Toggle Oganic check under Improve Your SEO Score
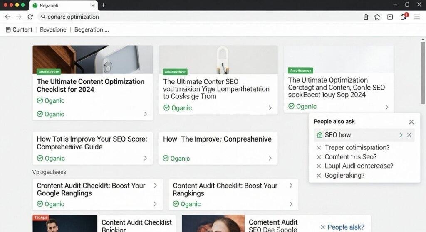 tap(40, 158)
